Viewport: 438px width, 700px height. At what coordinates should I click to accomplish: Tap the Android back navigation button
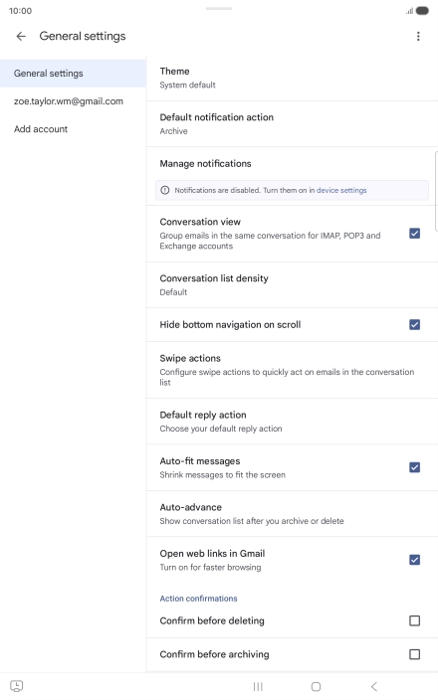(x=374, y=686)
